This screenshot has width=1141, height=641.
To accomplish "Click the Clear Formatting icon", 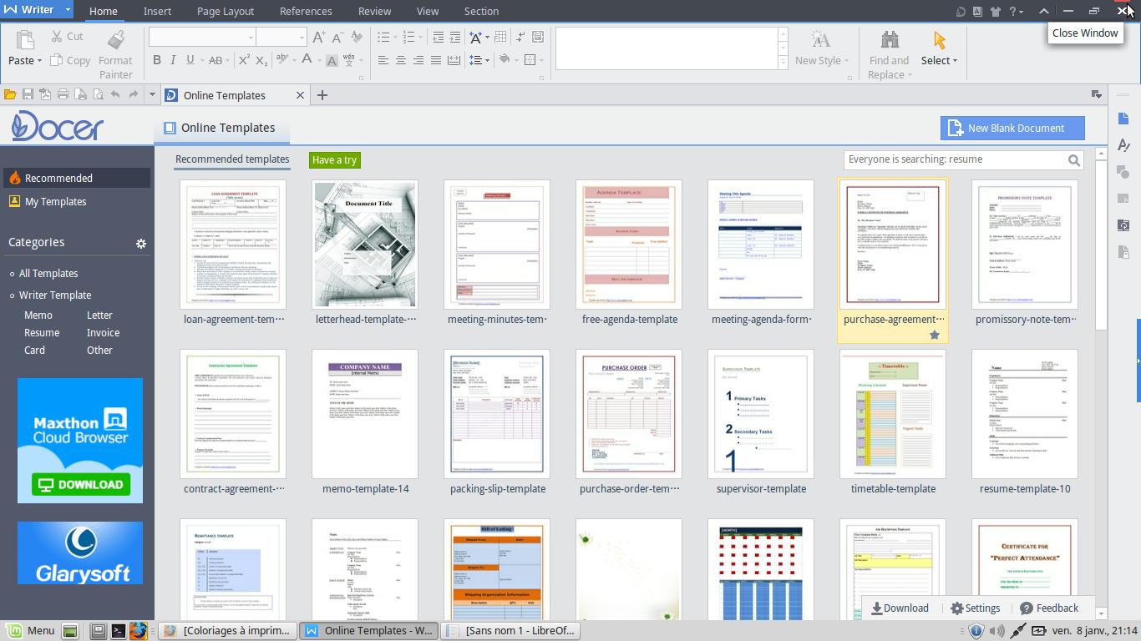I will (x=357, y=37).
